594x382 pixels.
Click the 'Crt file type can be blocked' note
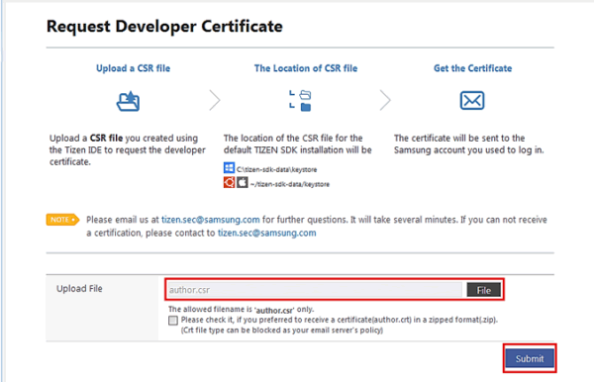[282, 331]
